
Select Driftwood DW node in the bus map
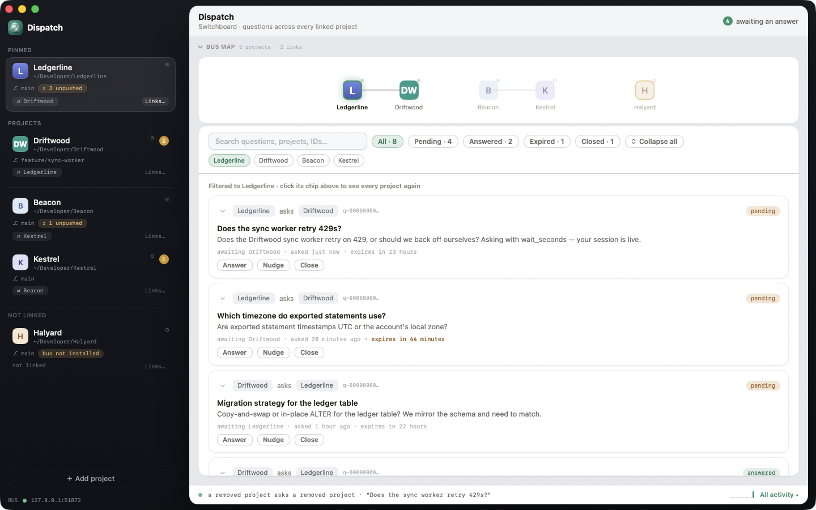[x=409, y=90]
